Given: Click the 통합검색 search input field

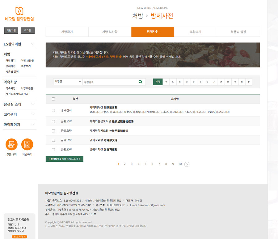Looking at the screenshot, I should pyautogui.click(x=110, y=82).
